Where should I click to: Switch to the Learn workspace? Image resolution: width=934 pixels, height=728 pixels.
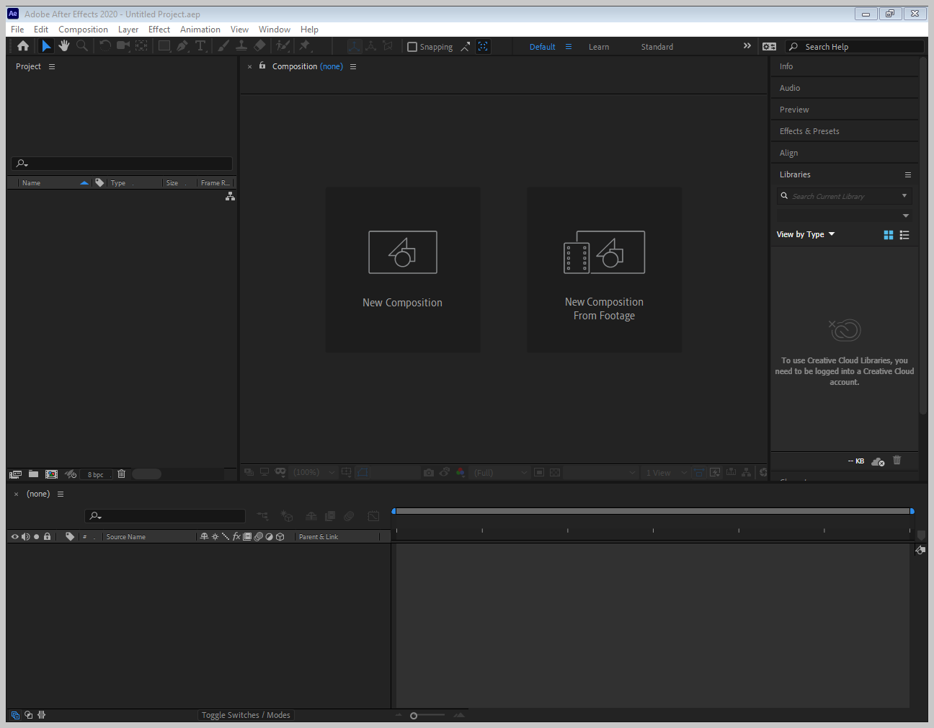tap(598, 47)
